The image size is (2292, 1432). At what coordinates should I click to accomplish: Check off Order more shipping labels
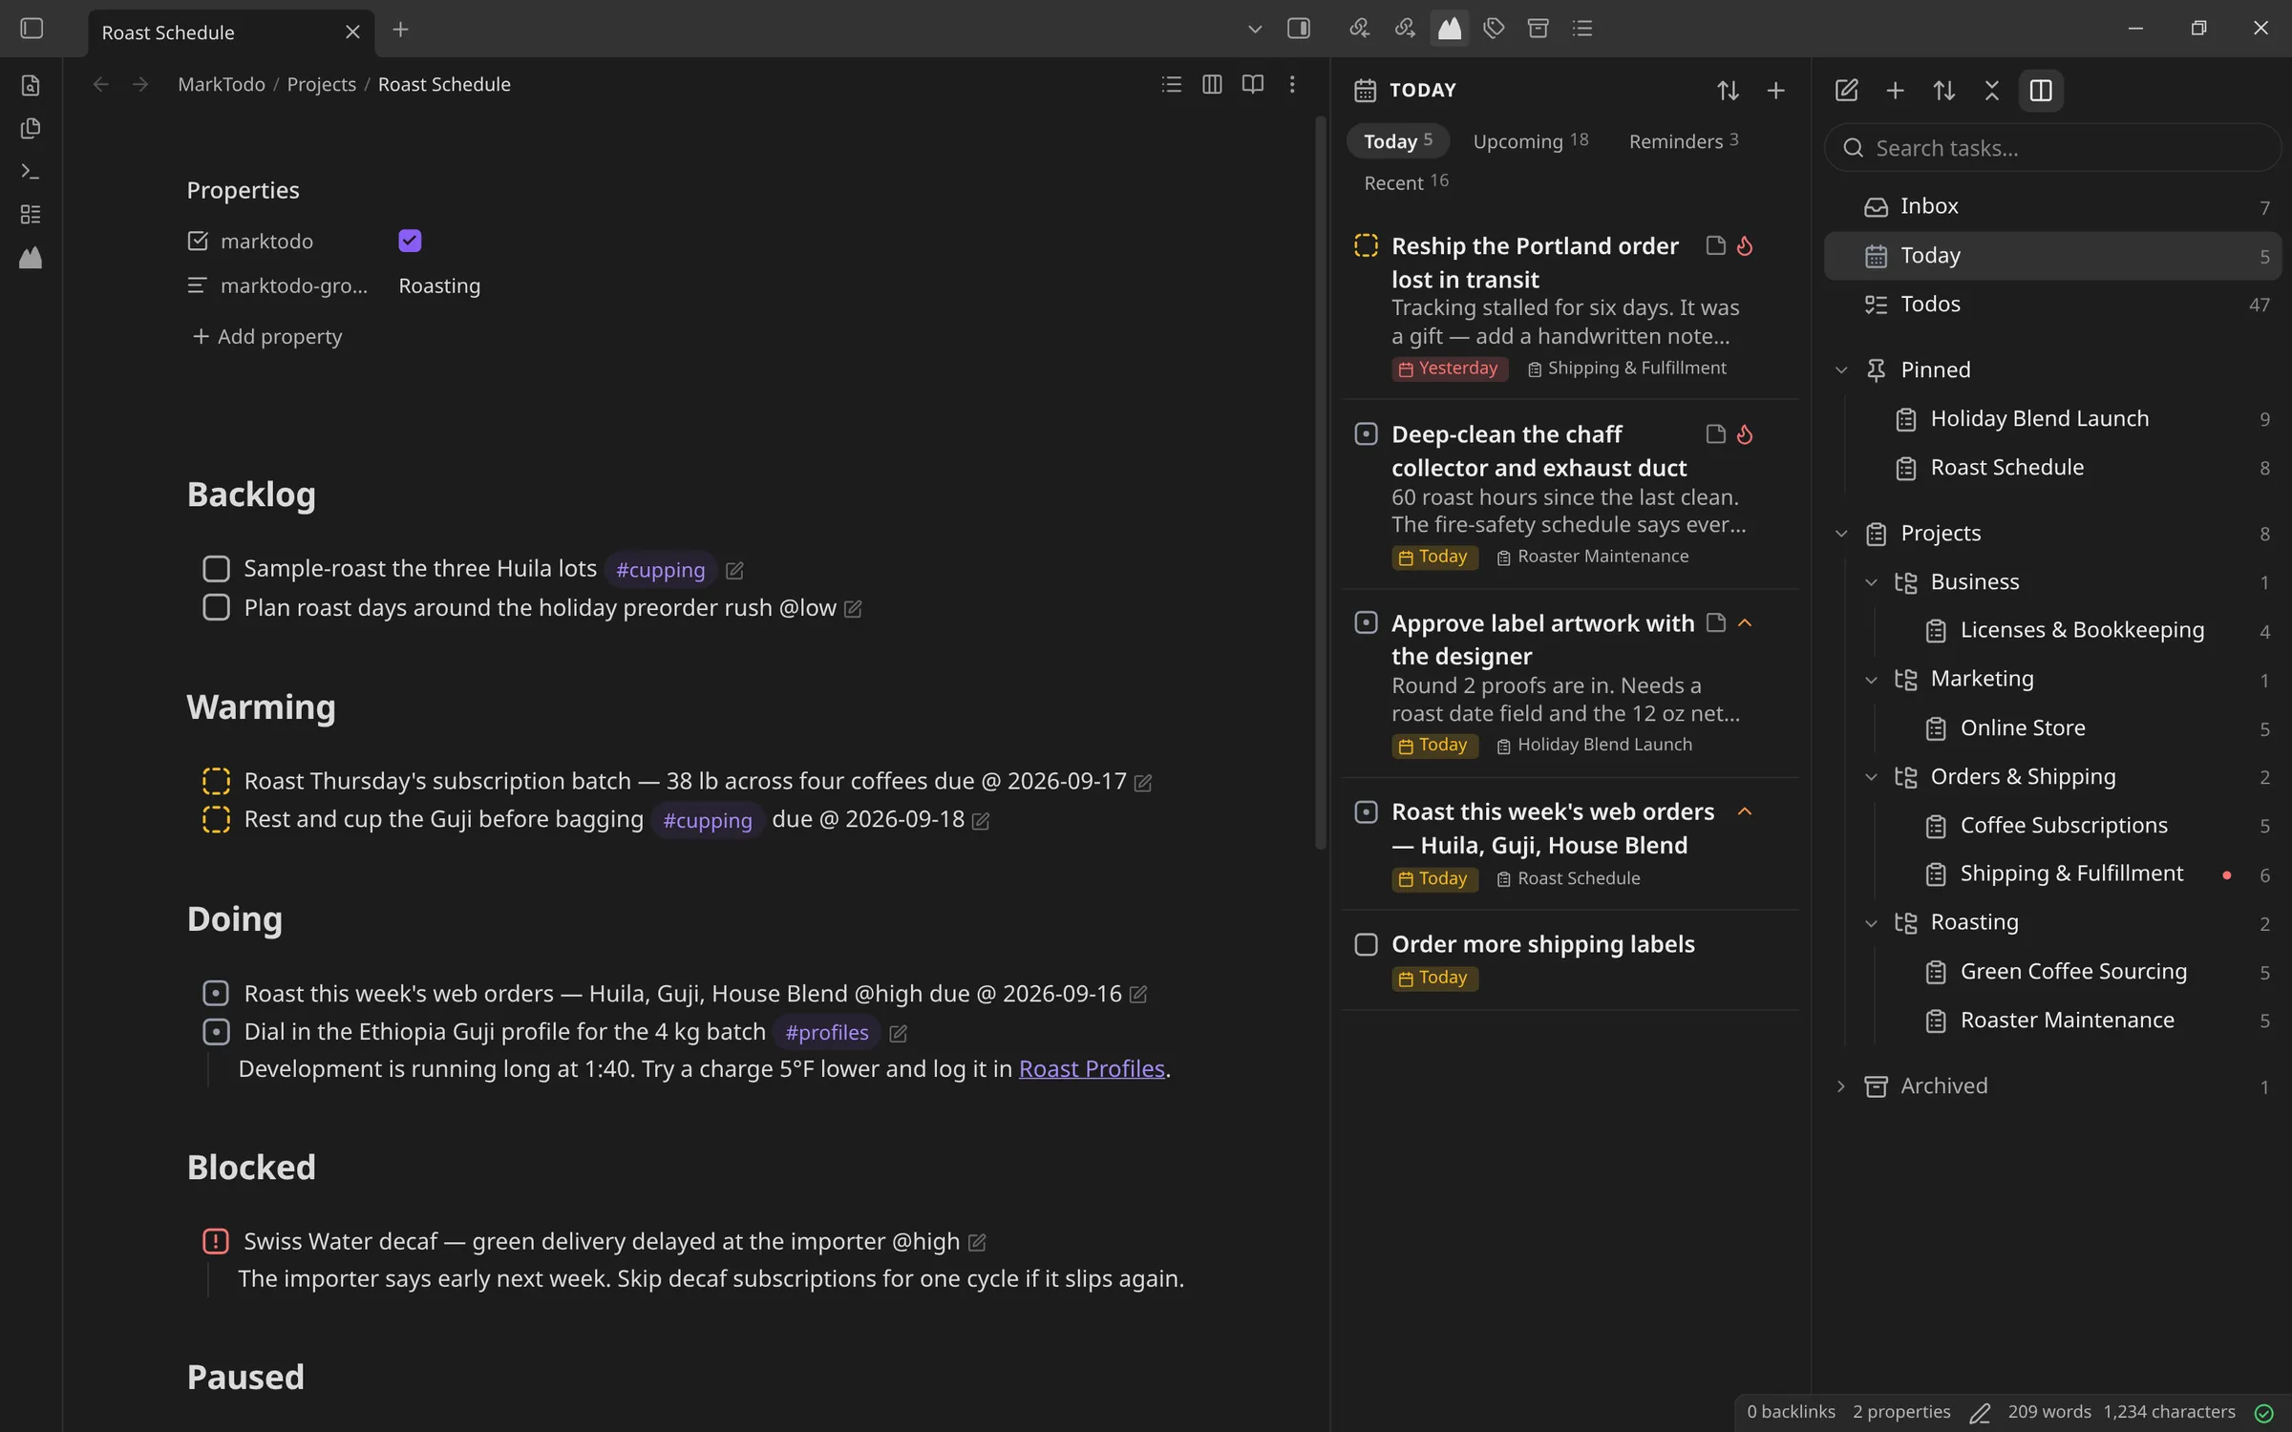pos(1366,944)
